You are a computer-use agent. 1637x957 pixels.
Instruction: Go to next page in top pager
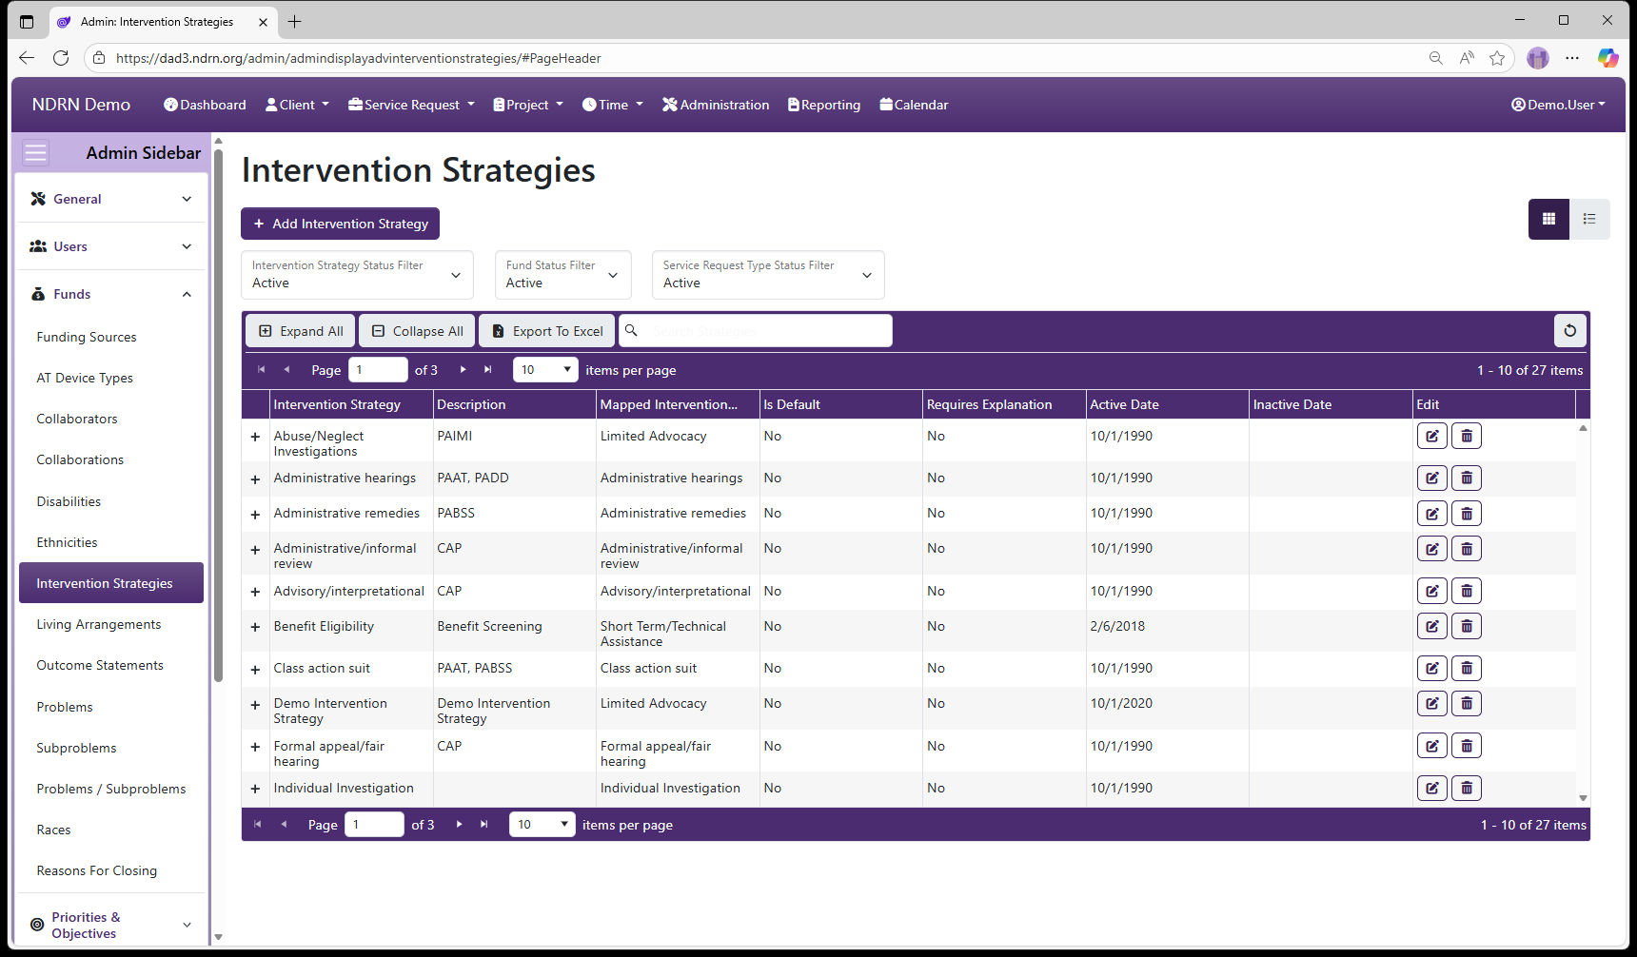pos(463,369)
